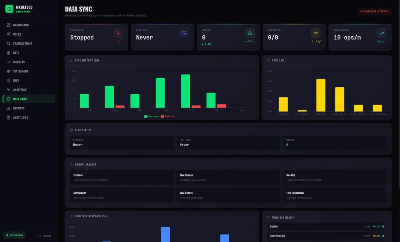Click the wifi icon on Providers card
The image size is (400, 242).
pos(316,33)
